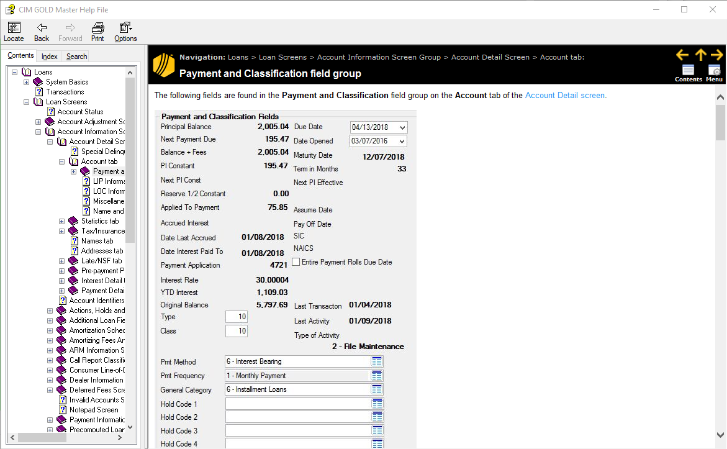Collapse the Loans tree node

[x=15, y=73]
